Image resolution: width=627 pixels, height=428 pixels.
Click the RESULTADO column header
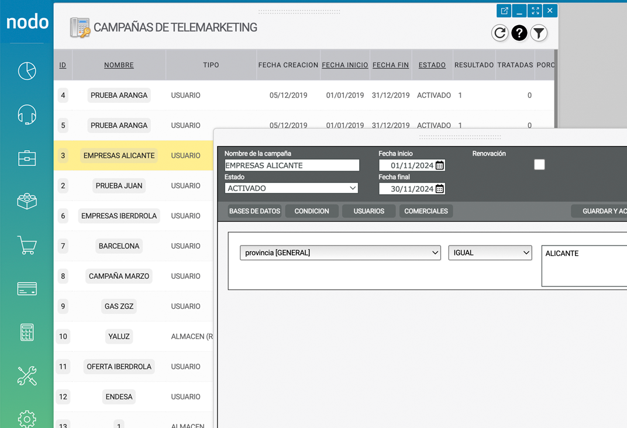[474, 65]
